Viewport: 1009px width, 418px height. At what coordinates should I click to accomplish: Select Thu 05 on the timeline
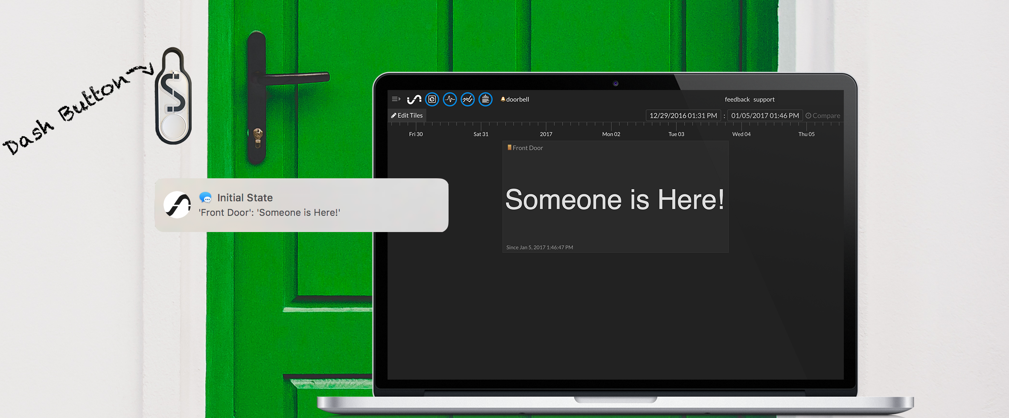point(806,134)
